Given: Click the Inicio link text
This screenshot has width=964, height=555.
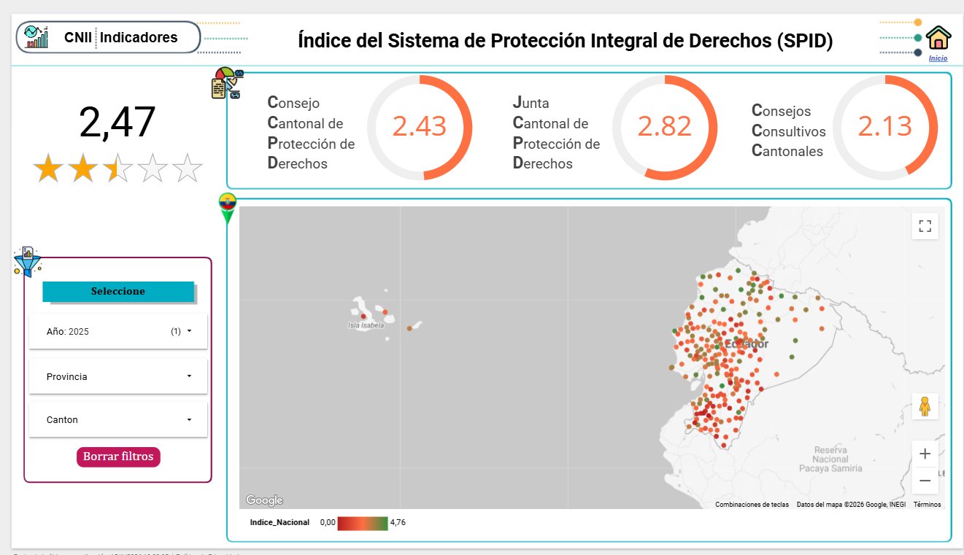Looking at the screenshot, I should pos(938,58).
